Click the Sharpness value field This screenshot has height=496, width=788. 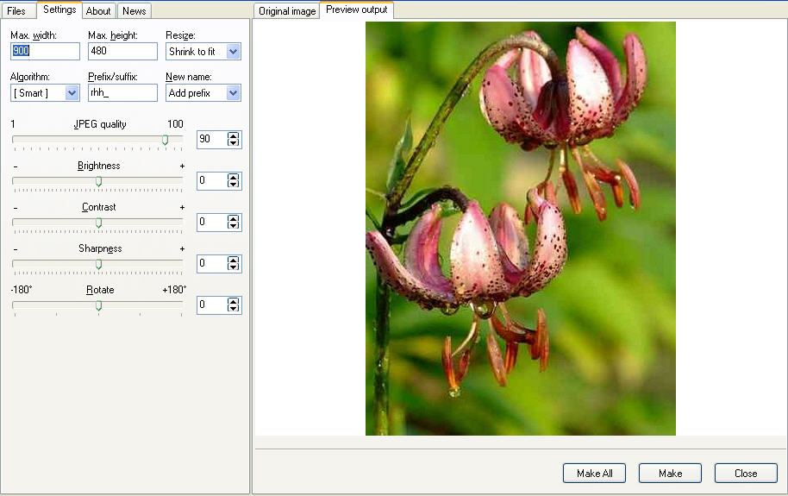pos(211,263)
